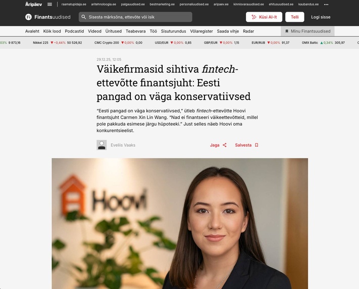Click the Nikkei 225 ticker entry
The image size is (359, 289).
(x=57, y=43)
